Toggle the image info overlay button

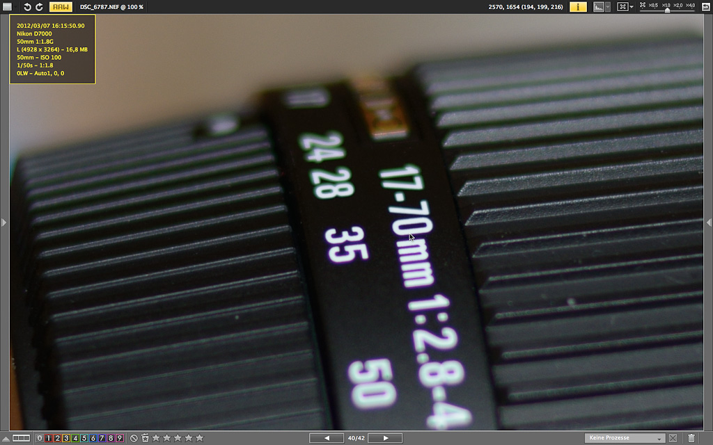[578, 7]
